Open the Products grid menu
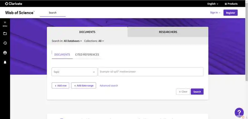 tap(231, 4)
